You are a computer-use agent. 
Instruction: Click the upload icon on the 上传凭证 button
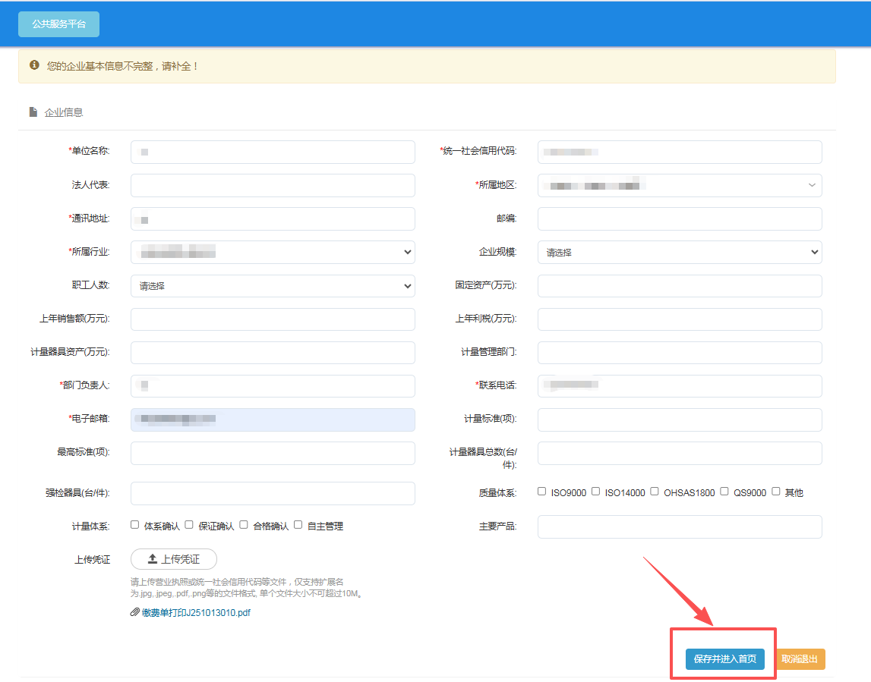pos(153,559)
